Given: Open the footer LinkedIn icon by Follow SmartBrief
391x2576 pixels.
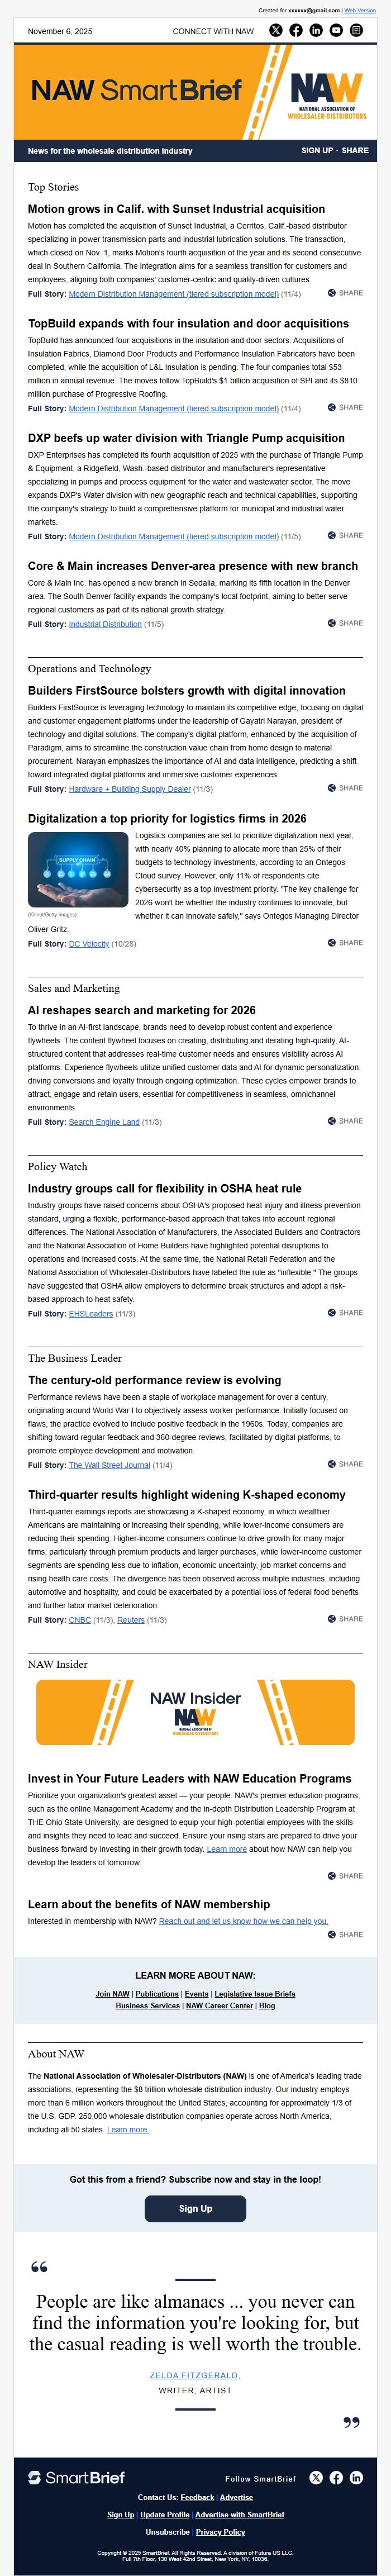Looking at the screenshot, I should point(356,2477).
